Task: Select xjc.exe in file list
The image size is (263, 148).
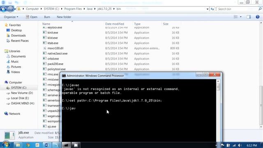Action: pyautogui.click(x=52, y=126)
